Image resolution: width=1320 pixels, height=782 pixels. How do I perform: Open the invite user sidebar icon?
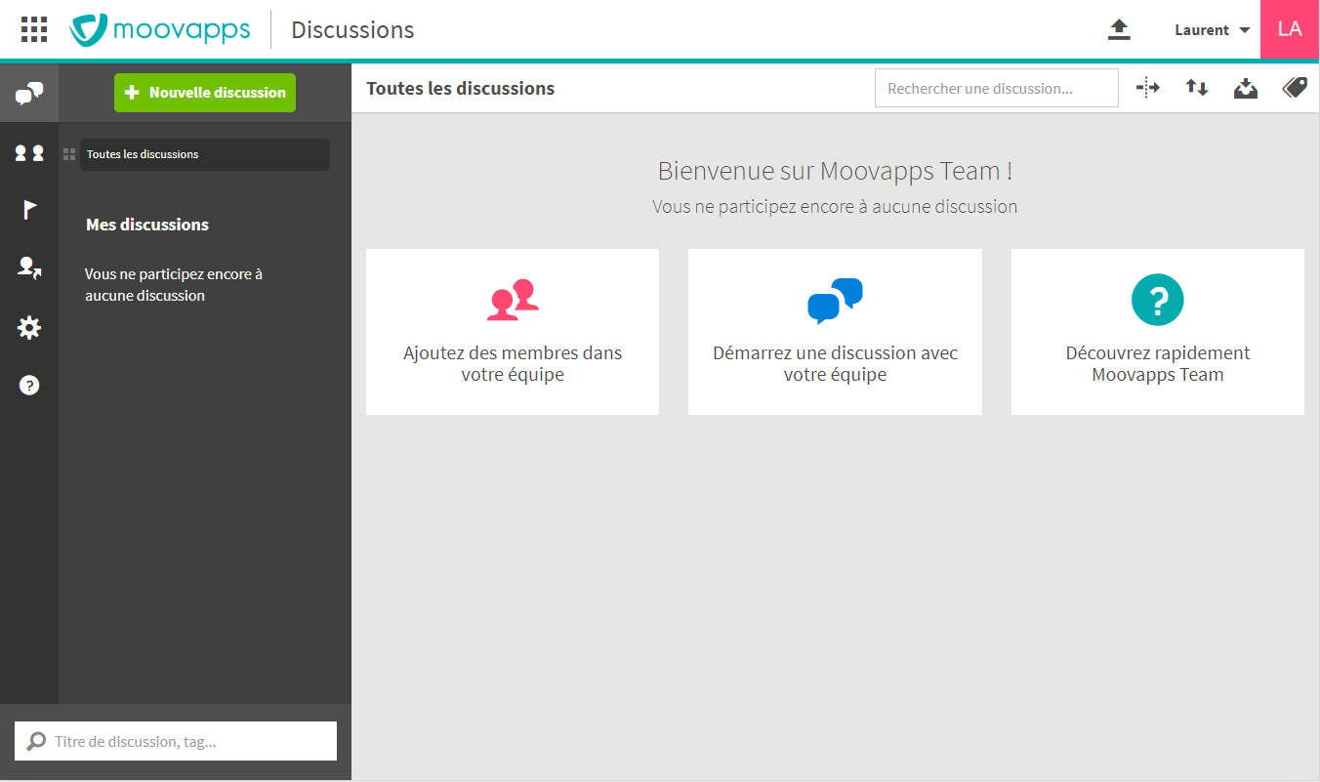click(x=29, y=268)
